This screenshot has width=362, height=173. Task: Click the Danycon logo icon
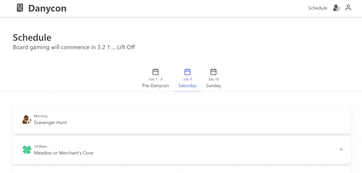tap(20, 8)
